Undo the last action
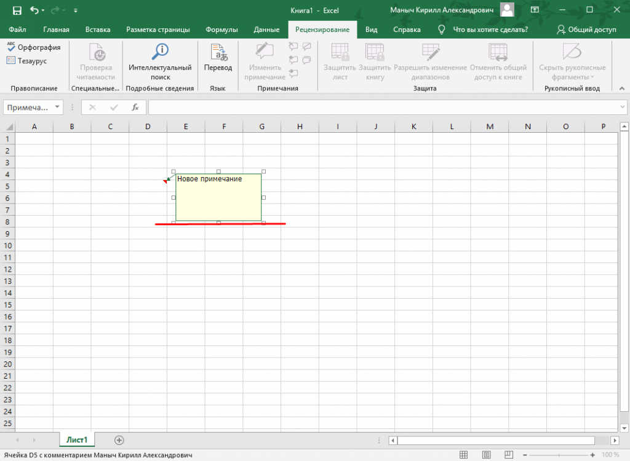 coord(34,10)
